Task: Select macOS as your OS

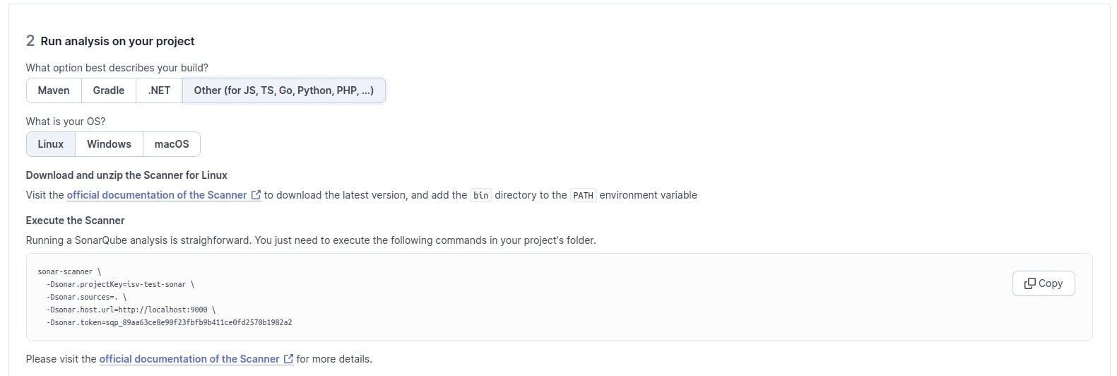Action: 172,144
